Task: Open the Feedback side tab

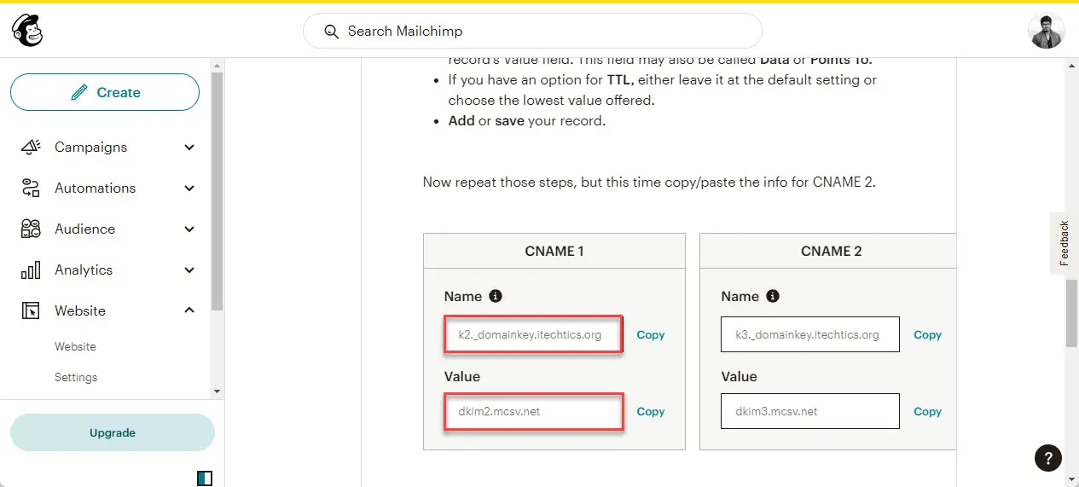Action: 1064,243
